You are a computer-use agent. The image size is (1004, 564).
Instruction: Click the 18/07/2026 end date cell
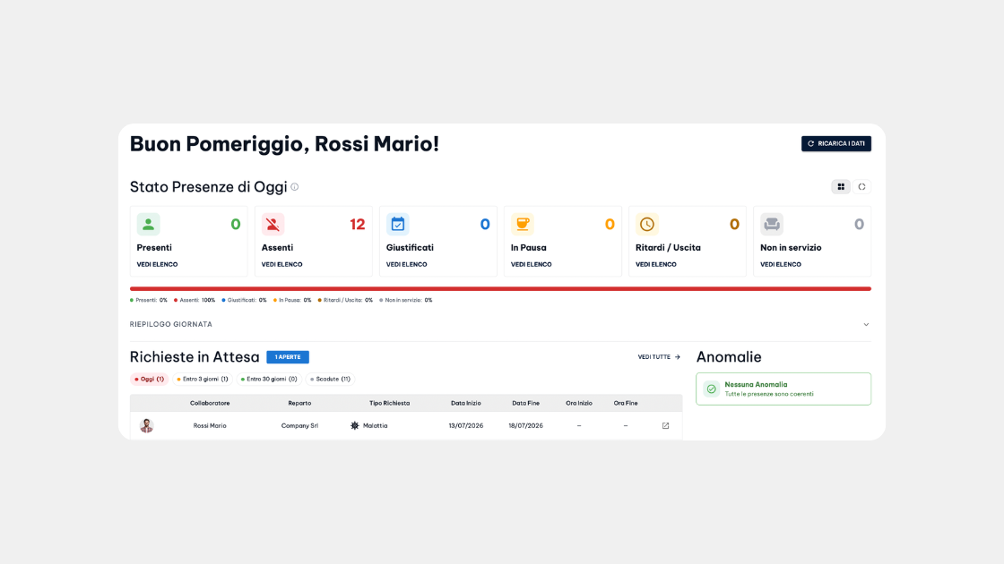tap(525, 425)
